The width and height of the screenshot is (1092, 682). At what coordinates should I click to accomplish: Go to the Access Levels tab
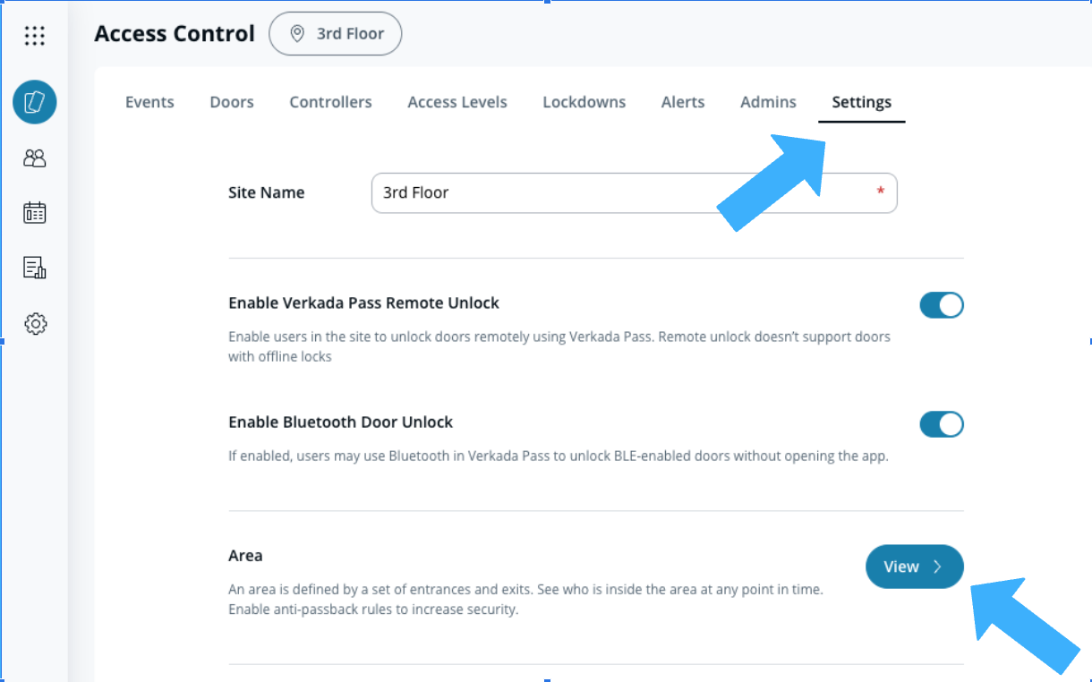point(456,102)
